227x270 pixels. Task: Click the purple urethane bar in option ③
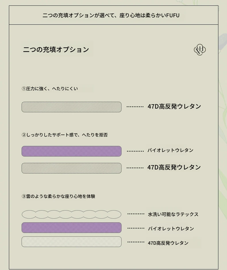click(x=72, y=227)
